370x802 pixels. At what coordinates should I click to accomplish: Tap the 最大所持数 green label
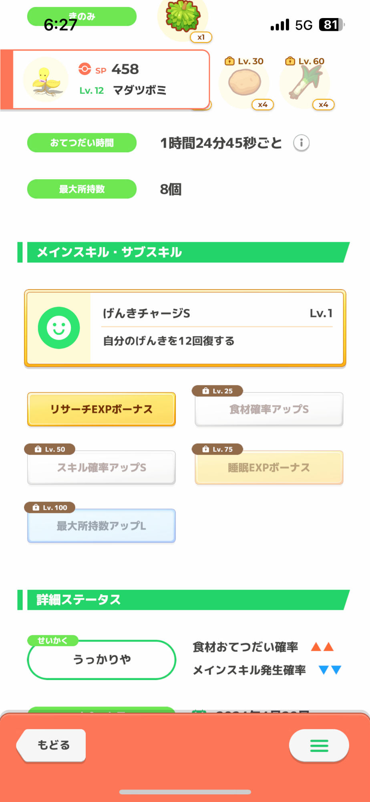[82, 189]
